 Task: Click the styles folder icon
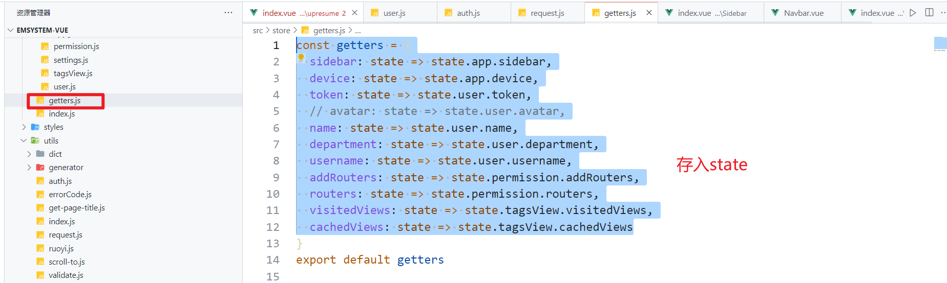pos(35,127)
